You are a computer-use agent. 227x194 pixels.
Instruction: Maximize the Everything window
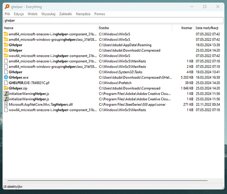point(205,7)
